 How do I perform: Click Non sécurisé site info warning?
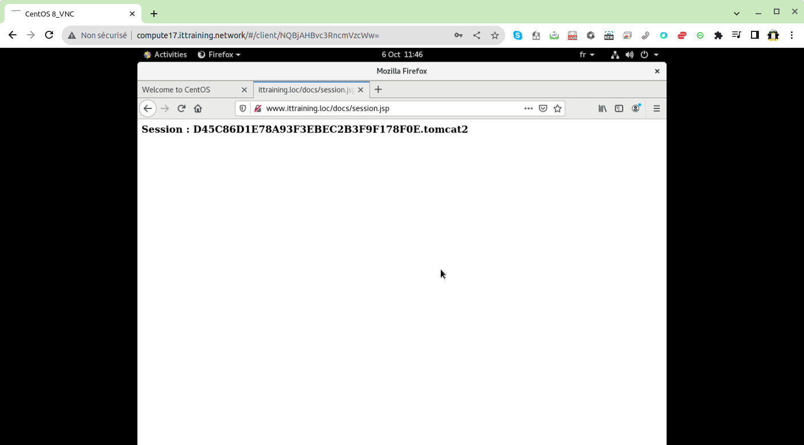pos(98,35)
